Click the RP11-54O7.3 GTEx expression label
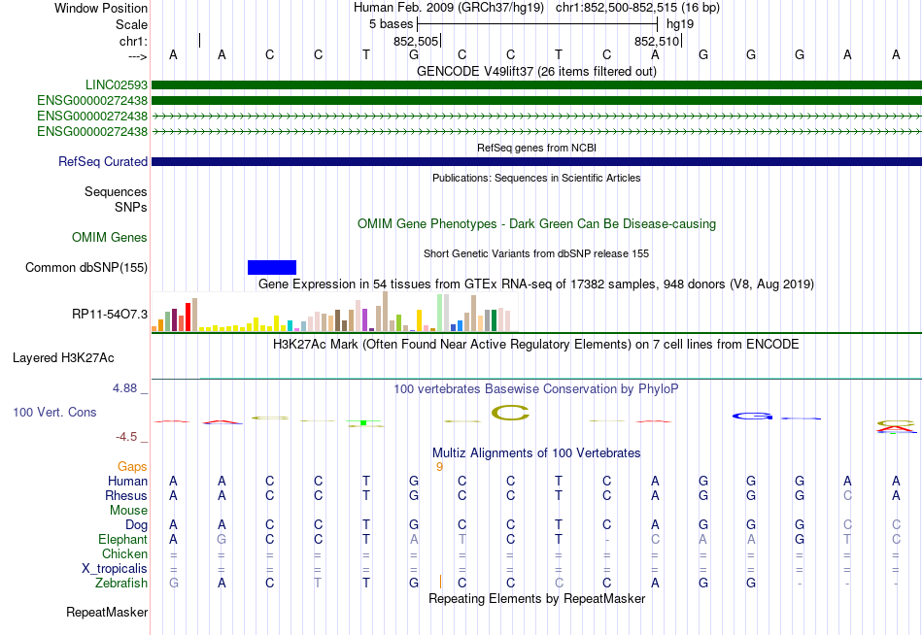923x635 pixels. [x=110, y=315]
